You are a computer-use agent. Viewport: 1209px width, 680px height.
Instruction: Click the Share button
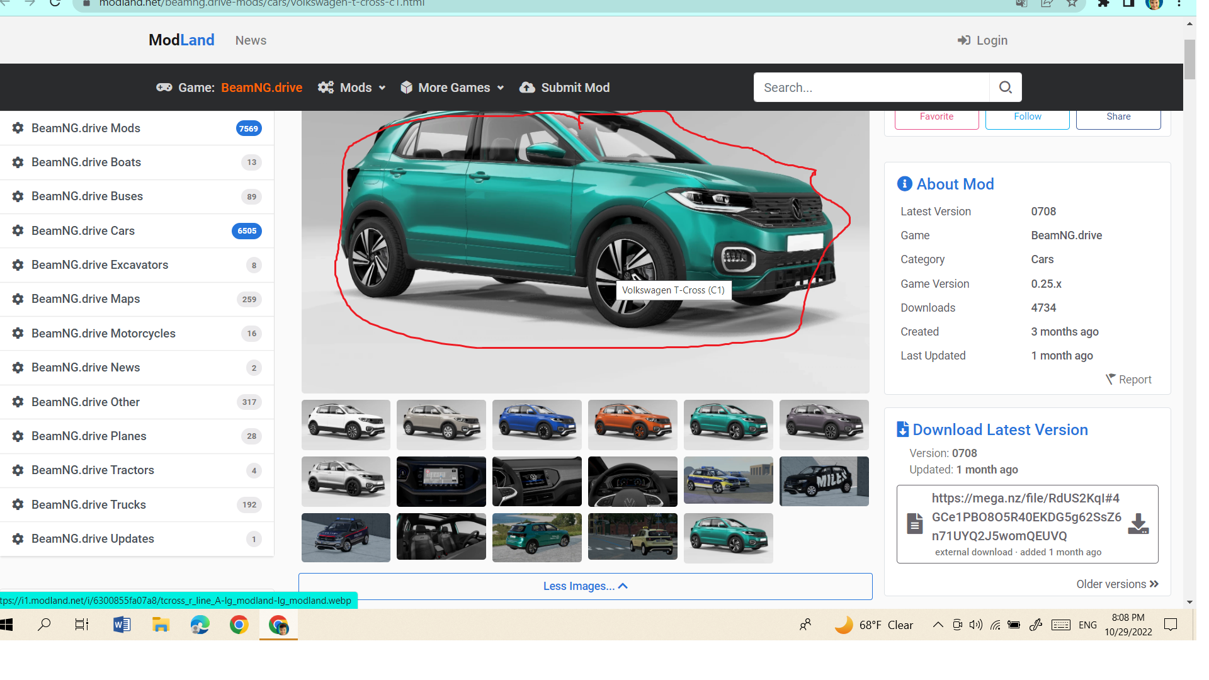pyautogui.click(x=1118, y=118)
